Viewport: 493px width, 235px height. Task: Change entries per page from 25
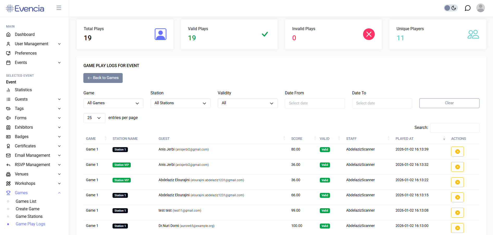point(94,118)
